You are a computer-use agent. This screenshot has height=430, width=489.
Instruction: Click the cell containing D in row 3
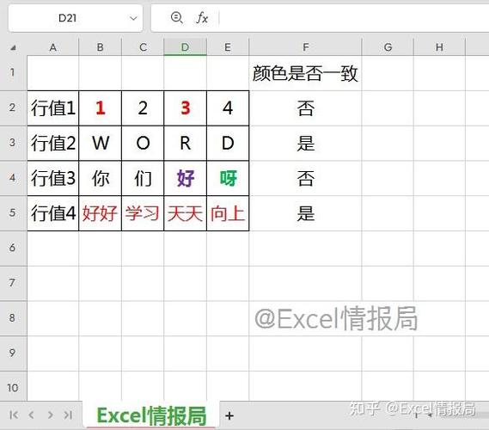click(228, 144)
